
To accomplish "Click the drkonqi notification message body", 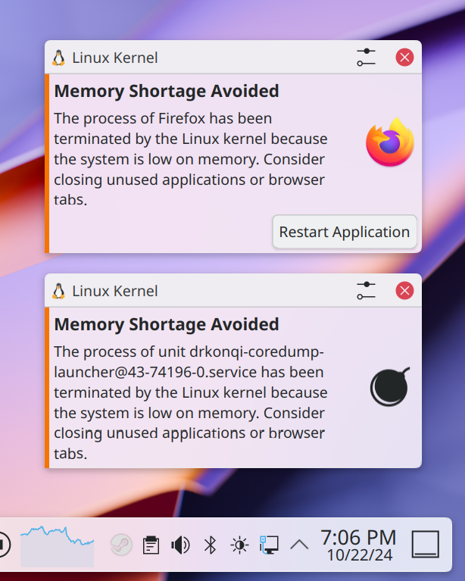I will (190, 402).
